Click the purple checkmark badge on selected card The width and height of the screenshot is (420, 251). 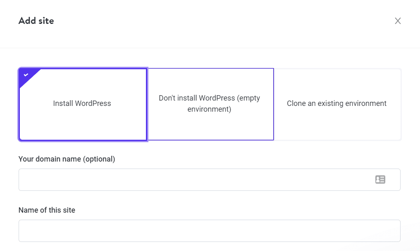pyautogui.click(x=26, y=75)
